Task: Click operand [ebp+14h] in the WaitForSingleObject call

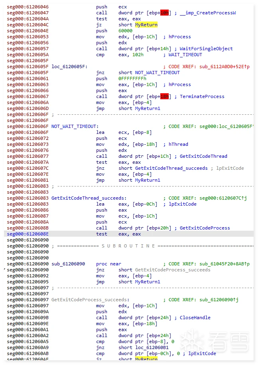Action: (159, 49)
